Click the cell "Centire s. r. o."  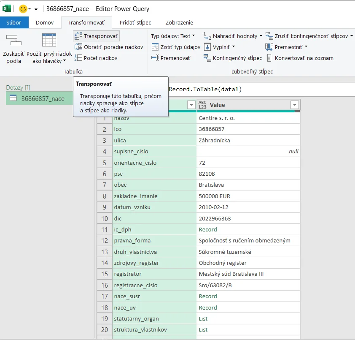coord(249,118)
